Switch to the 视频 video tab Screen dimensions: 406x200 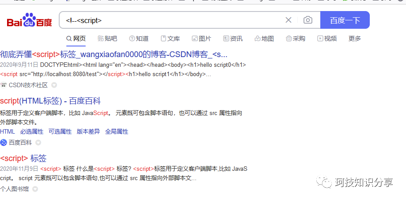click(327, 38)
